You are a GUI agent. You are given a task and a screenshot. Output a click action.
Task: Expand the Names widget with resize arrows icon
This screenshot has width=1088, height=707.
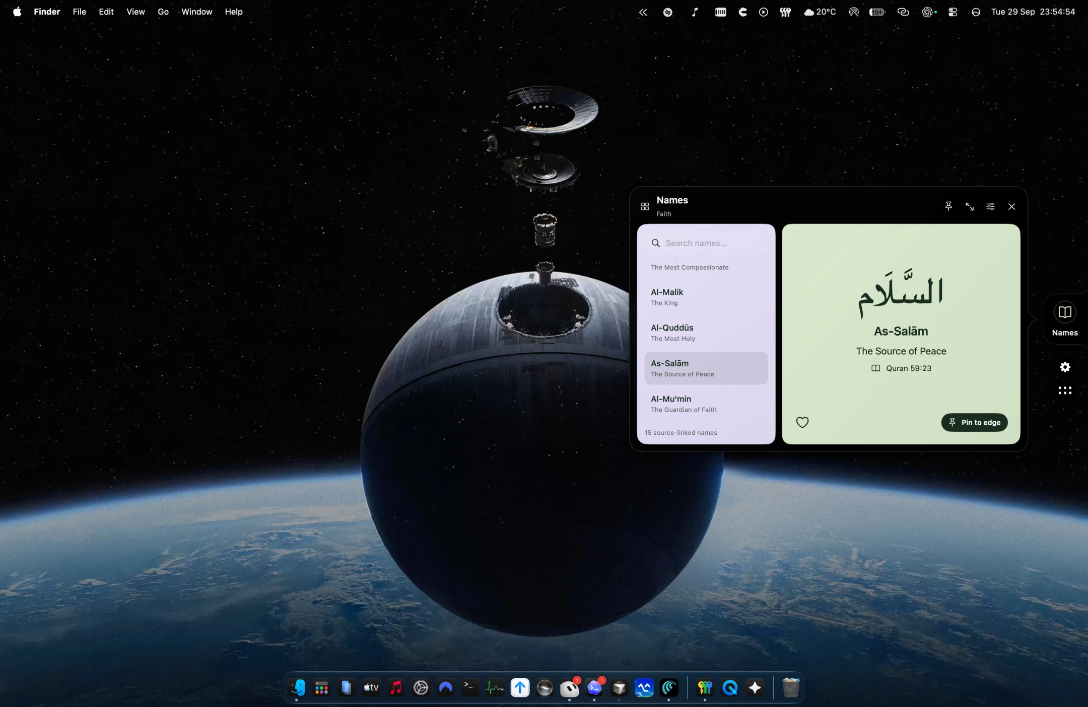[970, 206]
